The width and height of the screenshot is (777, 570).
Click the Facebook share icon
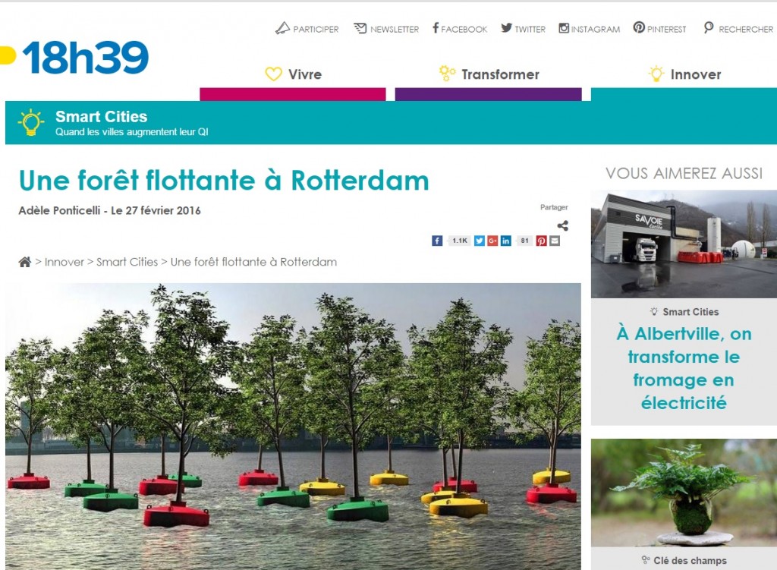(436, 241)
